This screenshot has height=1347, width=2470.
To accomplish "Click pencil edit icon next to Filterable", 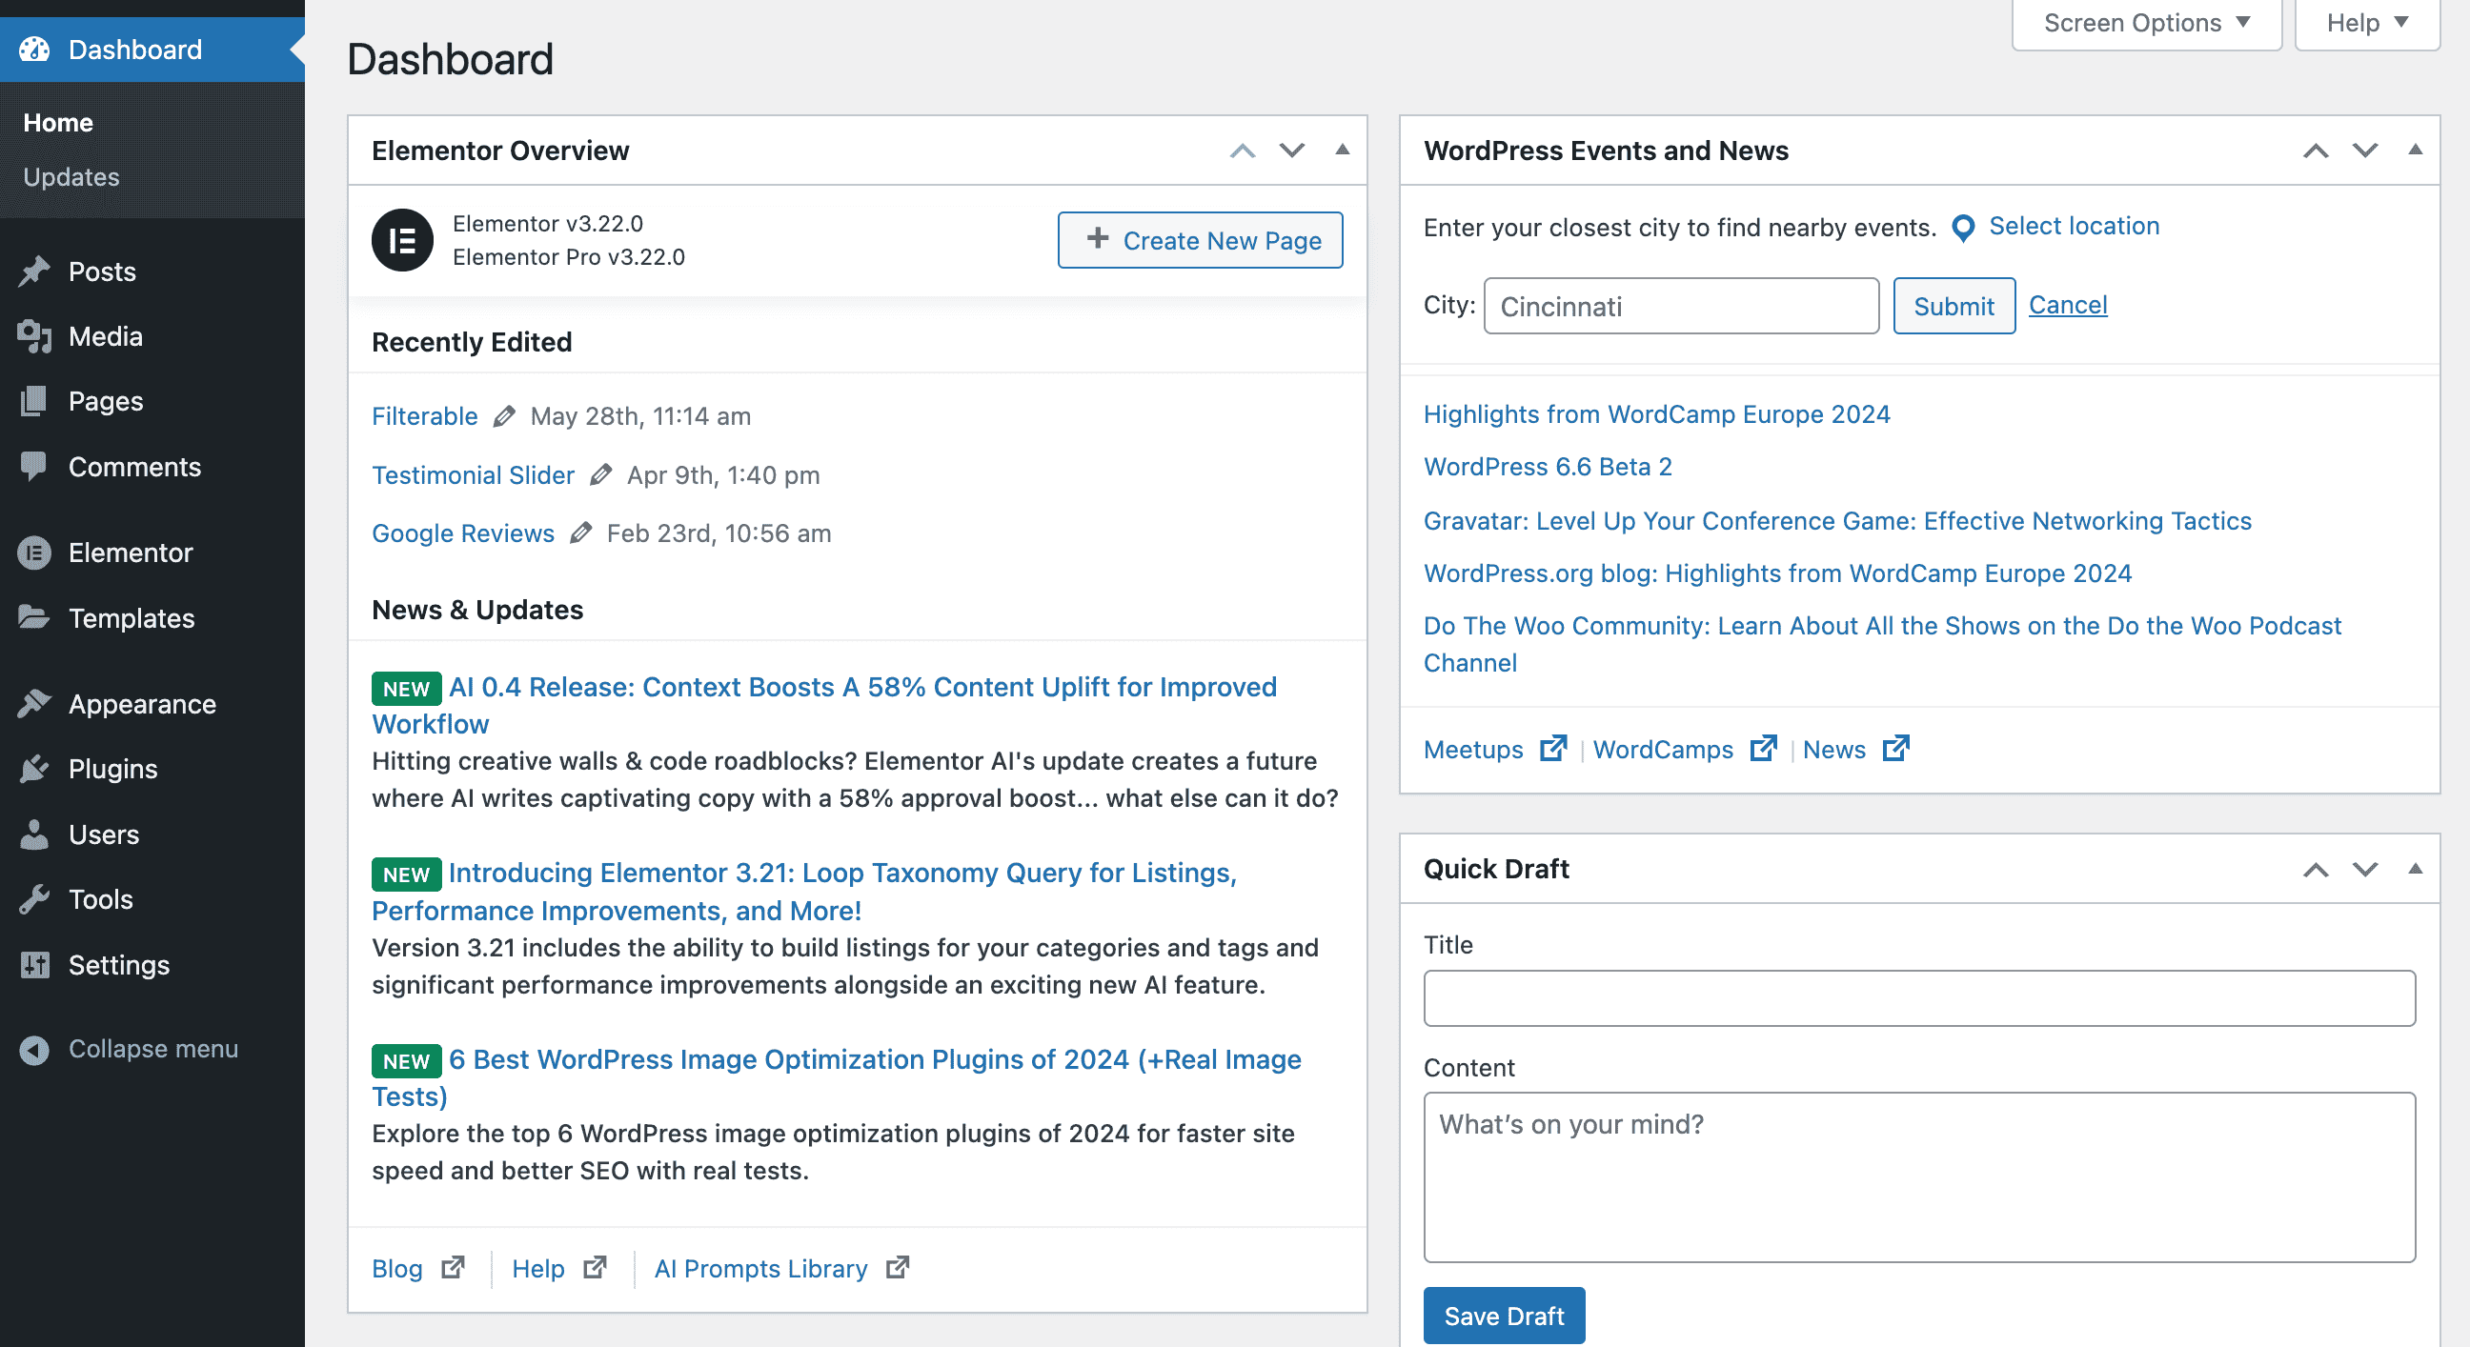I will (504, 416).
